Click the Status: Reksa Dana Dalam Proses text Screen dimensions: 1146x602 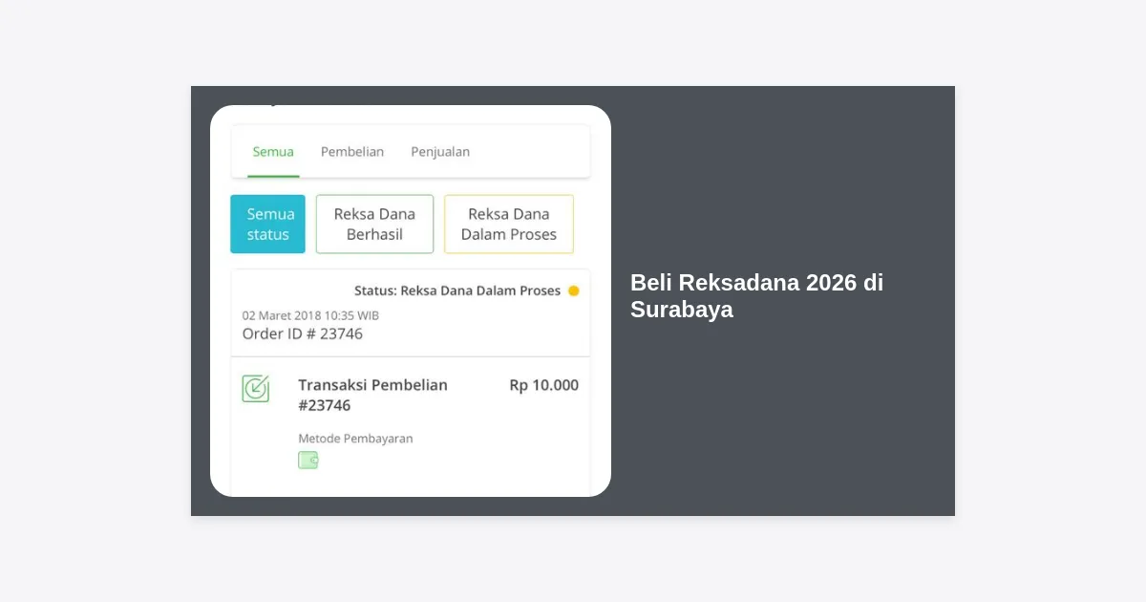457,290
